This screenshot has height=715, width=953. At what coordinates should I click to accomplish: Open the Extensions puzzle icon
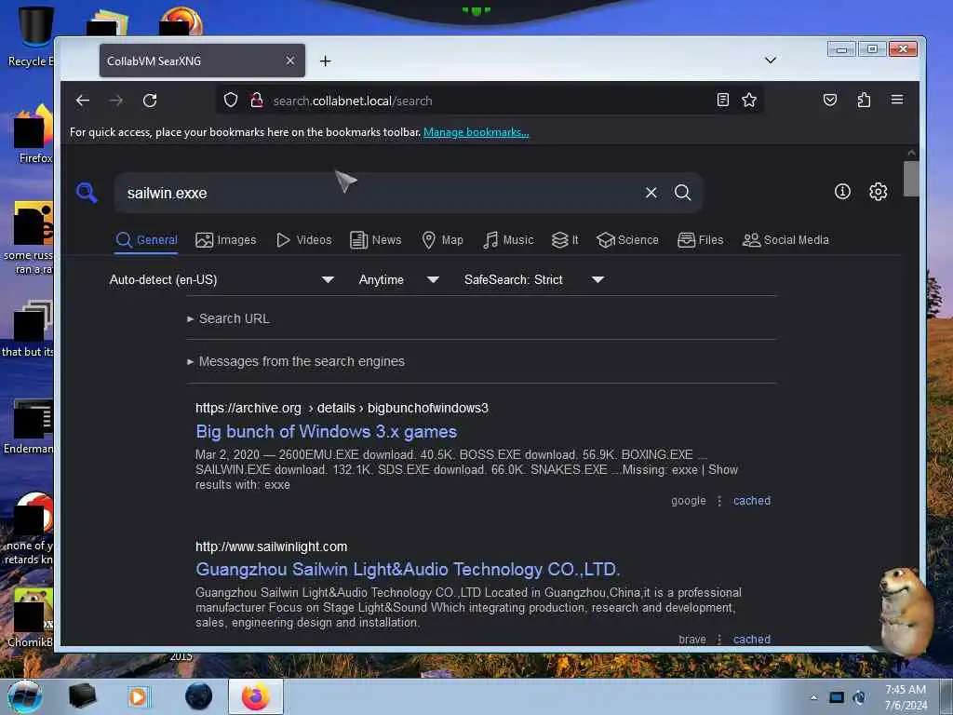click(x=864, y=100)
